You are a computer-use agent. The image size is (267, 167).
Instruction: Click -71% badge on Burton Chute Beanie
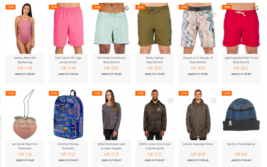(x=227, y=93)
